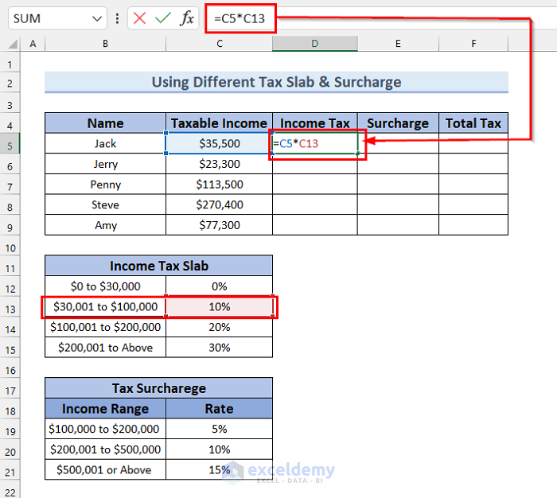Click the 'Income Tax Slab' header
Screen dimensions: 557x498
(x=159, y=266)
